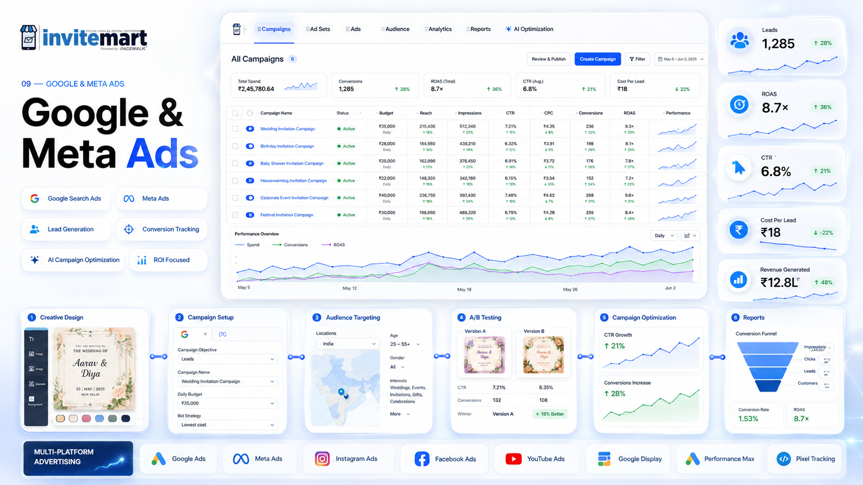The width and height of the screenshot is (863, 485).
Task: Pick the pink color swatch in Creative Design
Action: tap(86, 419)
